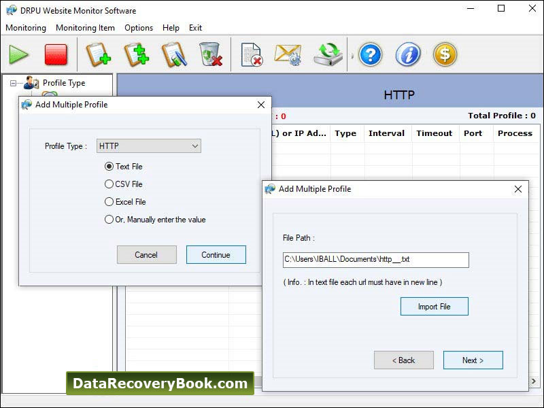The height and width of the screenshot is (408, 544).
Task: Click the horizontal scrollbar right arrow
Action: point(534,381)
